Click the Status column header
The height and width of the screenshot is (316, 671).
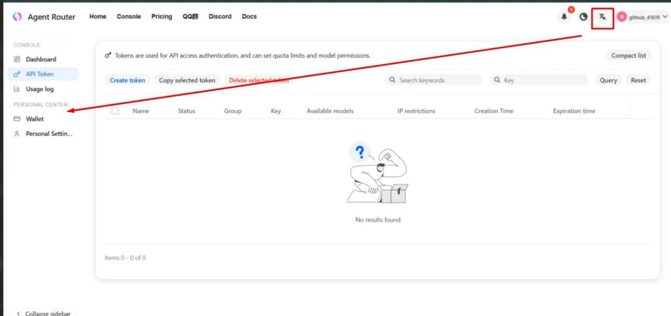pyautogui.click(x=186, y=111)
